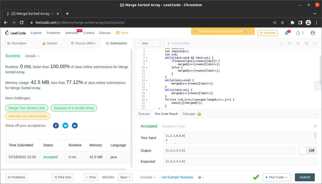Open the site lock info icon
Image resolution: width=322 pixels, height=184 pixels.
[x=31, y=23]
